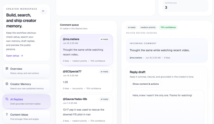Select the @SCSpecial77 comment

coord(86,80)
